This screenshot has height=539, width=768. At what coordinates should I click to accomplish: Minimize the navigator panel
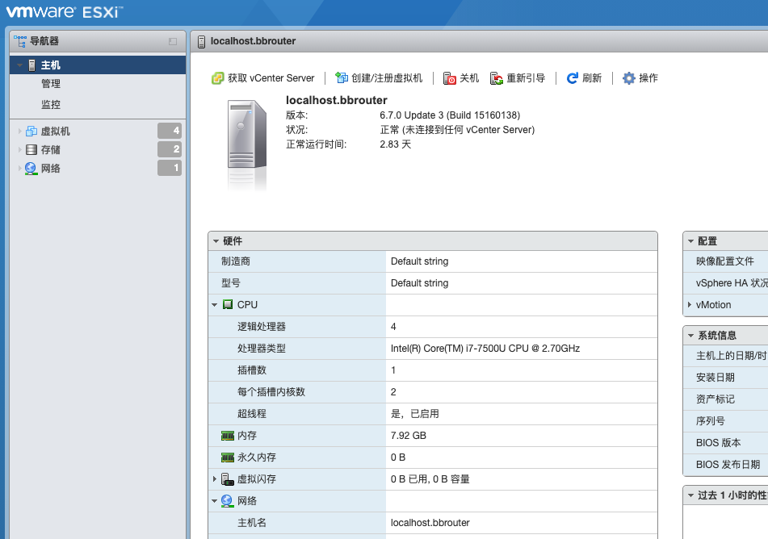tap(172, 42)
